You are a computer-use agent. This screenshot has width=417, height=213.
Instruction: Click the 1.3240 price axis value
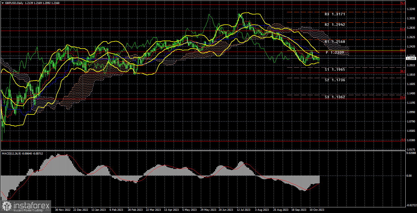coord(411,9)
